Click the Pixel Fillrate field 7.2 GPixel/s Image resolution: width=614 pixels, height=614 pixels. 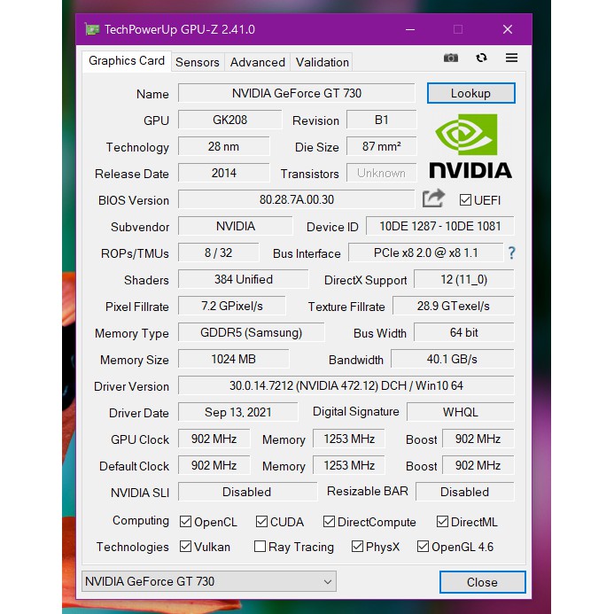click(232, 306)
